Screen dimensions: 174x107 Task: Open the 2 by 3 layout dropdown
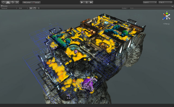[165, 2]
